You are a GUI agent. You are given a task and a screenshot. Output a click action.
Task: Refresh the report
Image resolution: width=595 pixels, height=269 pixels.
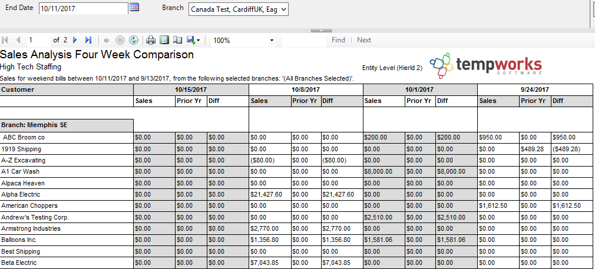[x=133, y=40]
